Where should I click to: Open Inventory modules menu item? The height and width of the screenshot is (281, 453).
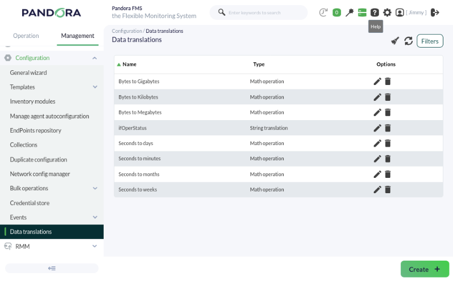click(x=32, y=101)
